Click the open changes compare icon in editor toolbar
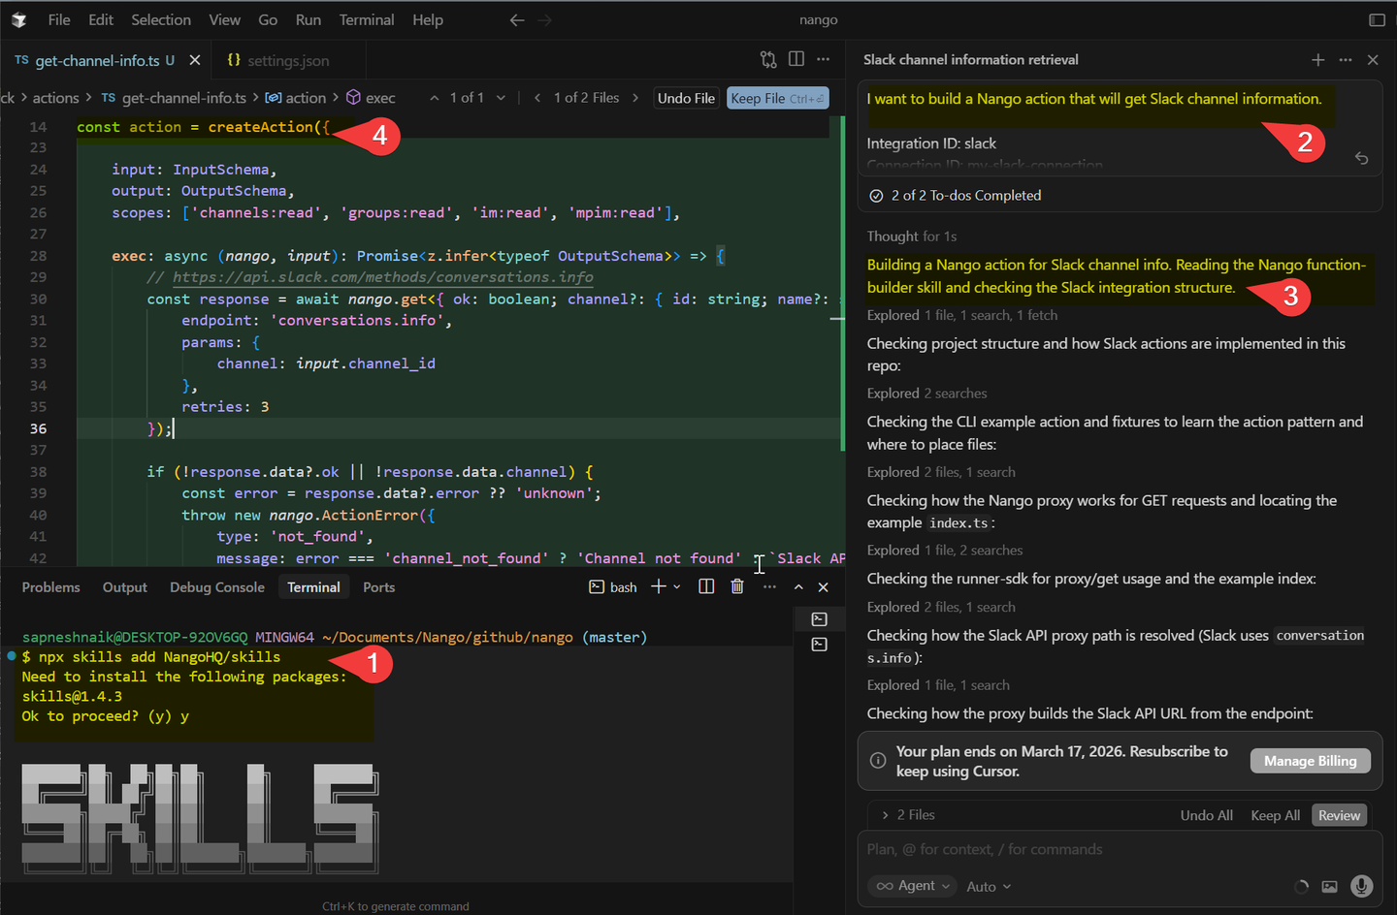 (x=768, y=60)
